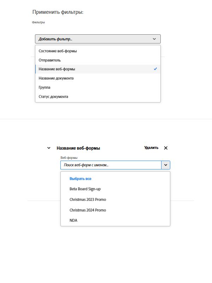Select Название веб-формы in filter list
This screenshot has width=212, height=283.
pyautogui.click(x=57, y=69)
